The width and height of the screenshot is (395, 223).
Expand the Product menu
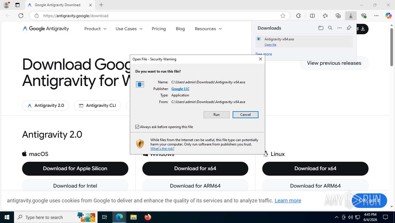[95, 29]
